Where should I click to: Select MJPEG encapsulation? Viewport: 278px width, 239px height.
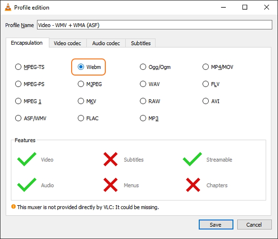[90, 84]
